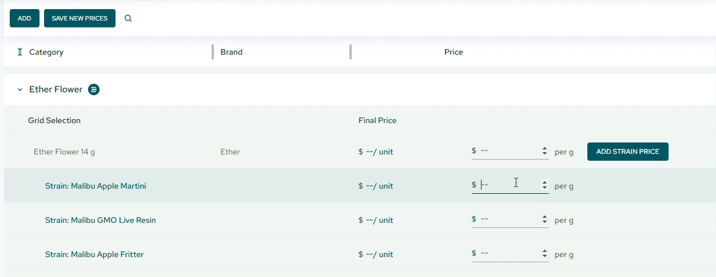Click Ether Flower 14 g row label
Viewport: 716px width, 277px height.
click(x=64, y=152)
